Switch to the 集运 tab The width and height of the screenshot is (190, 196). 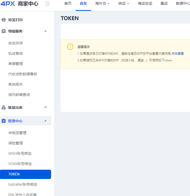click(164, 4)
